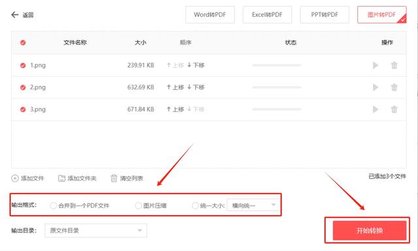
Task: Click the 添加文件 plus icon
Action: coord(14,179)
